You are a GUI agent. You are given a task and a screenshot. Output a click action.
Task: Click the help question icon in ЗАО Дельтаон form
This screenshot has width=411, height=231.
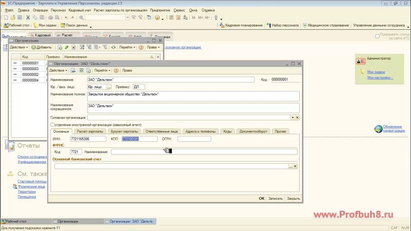click(116, 70)
